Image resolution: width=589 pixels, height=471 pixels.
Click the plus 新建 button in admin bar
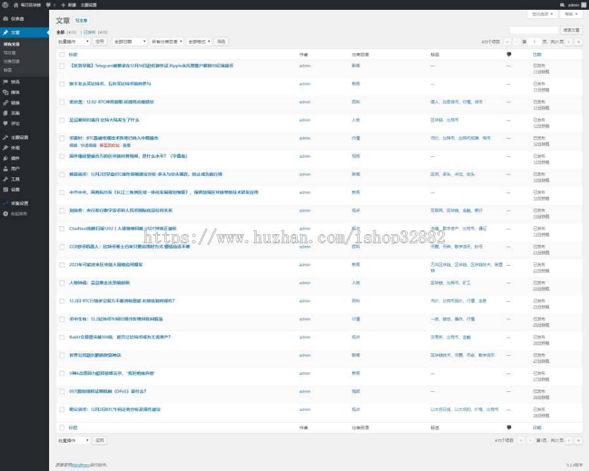coord(68,5)
